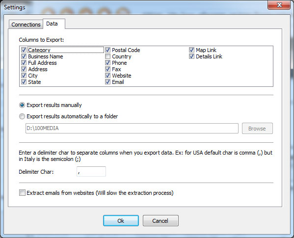Uncheck the Website checkbox
Viewport: 294px width, 238px height.
(x=107, y=76)
